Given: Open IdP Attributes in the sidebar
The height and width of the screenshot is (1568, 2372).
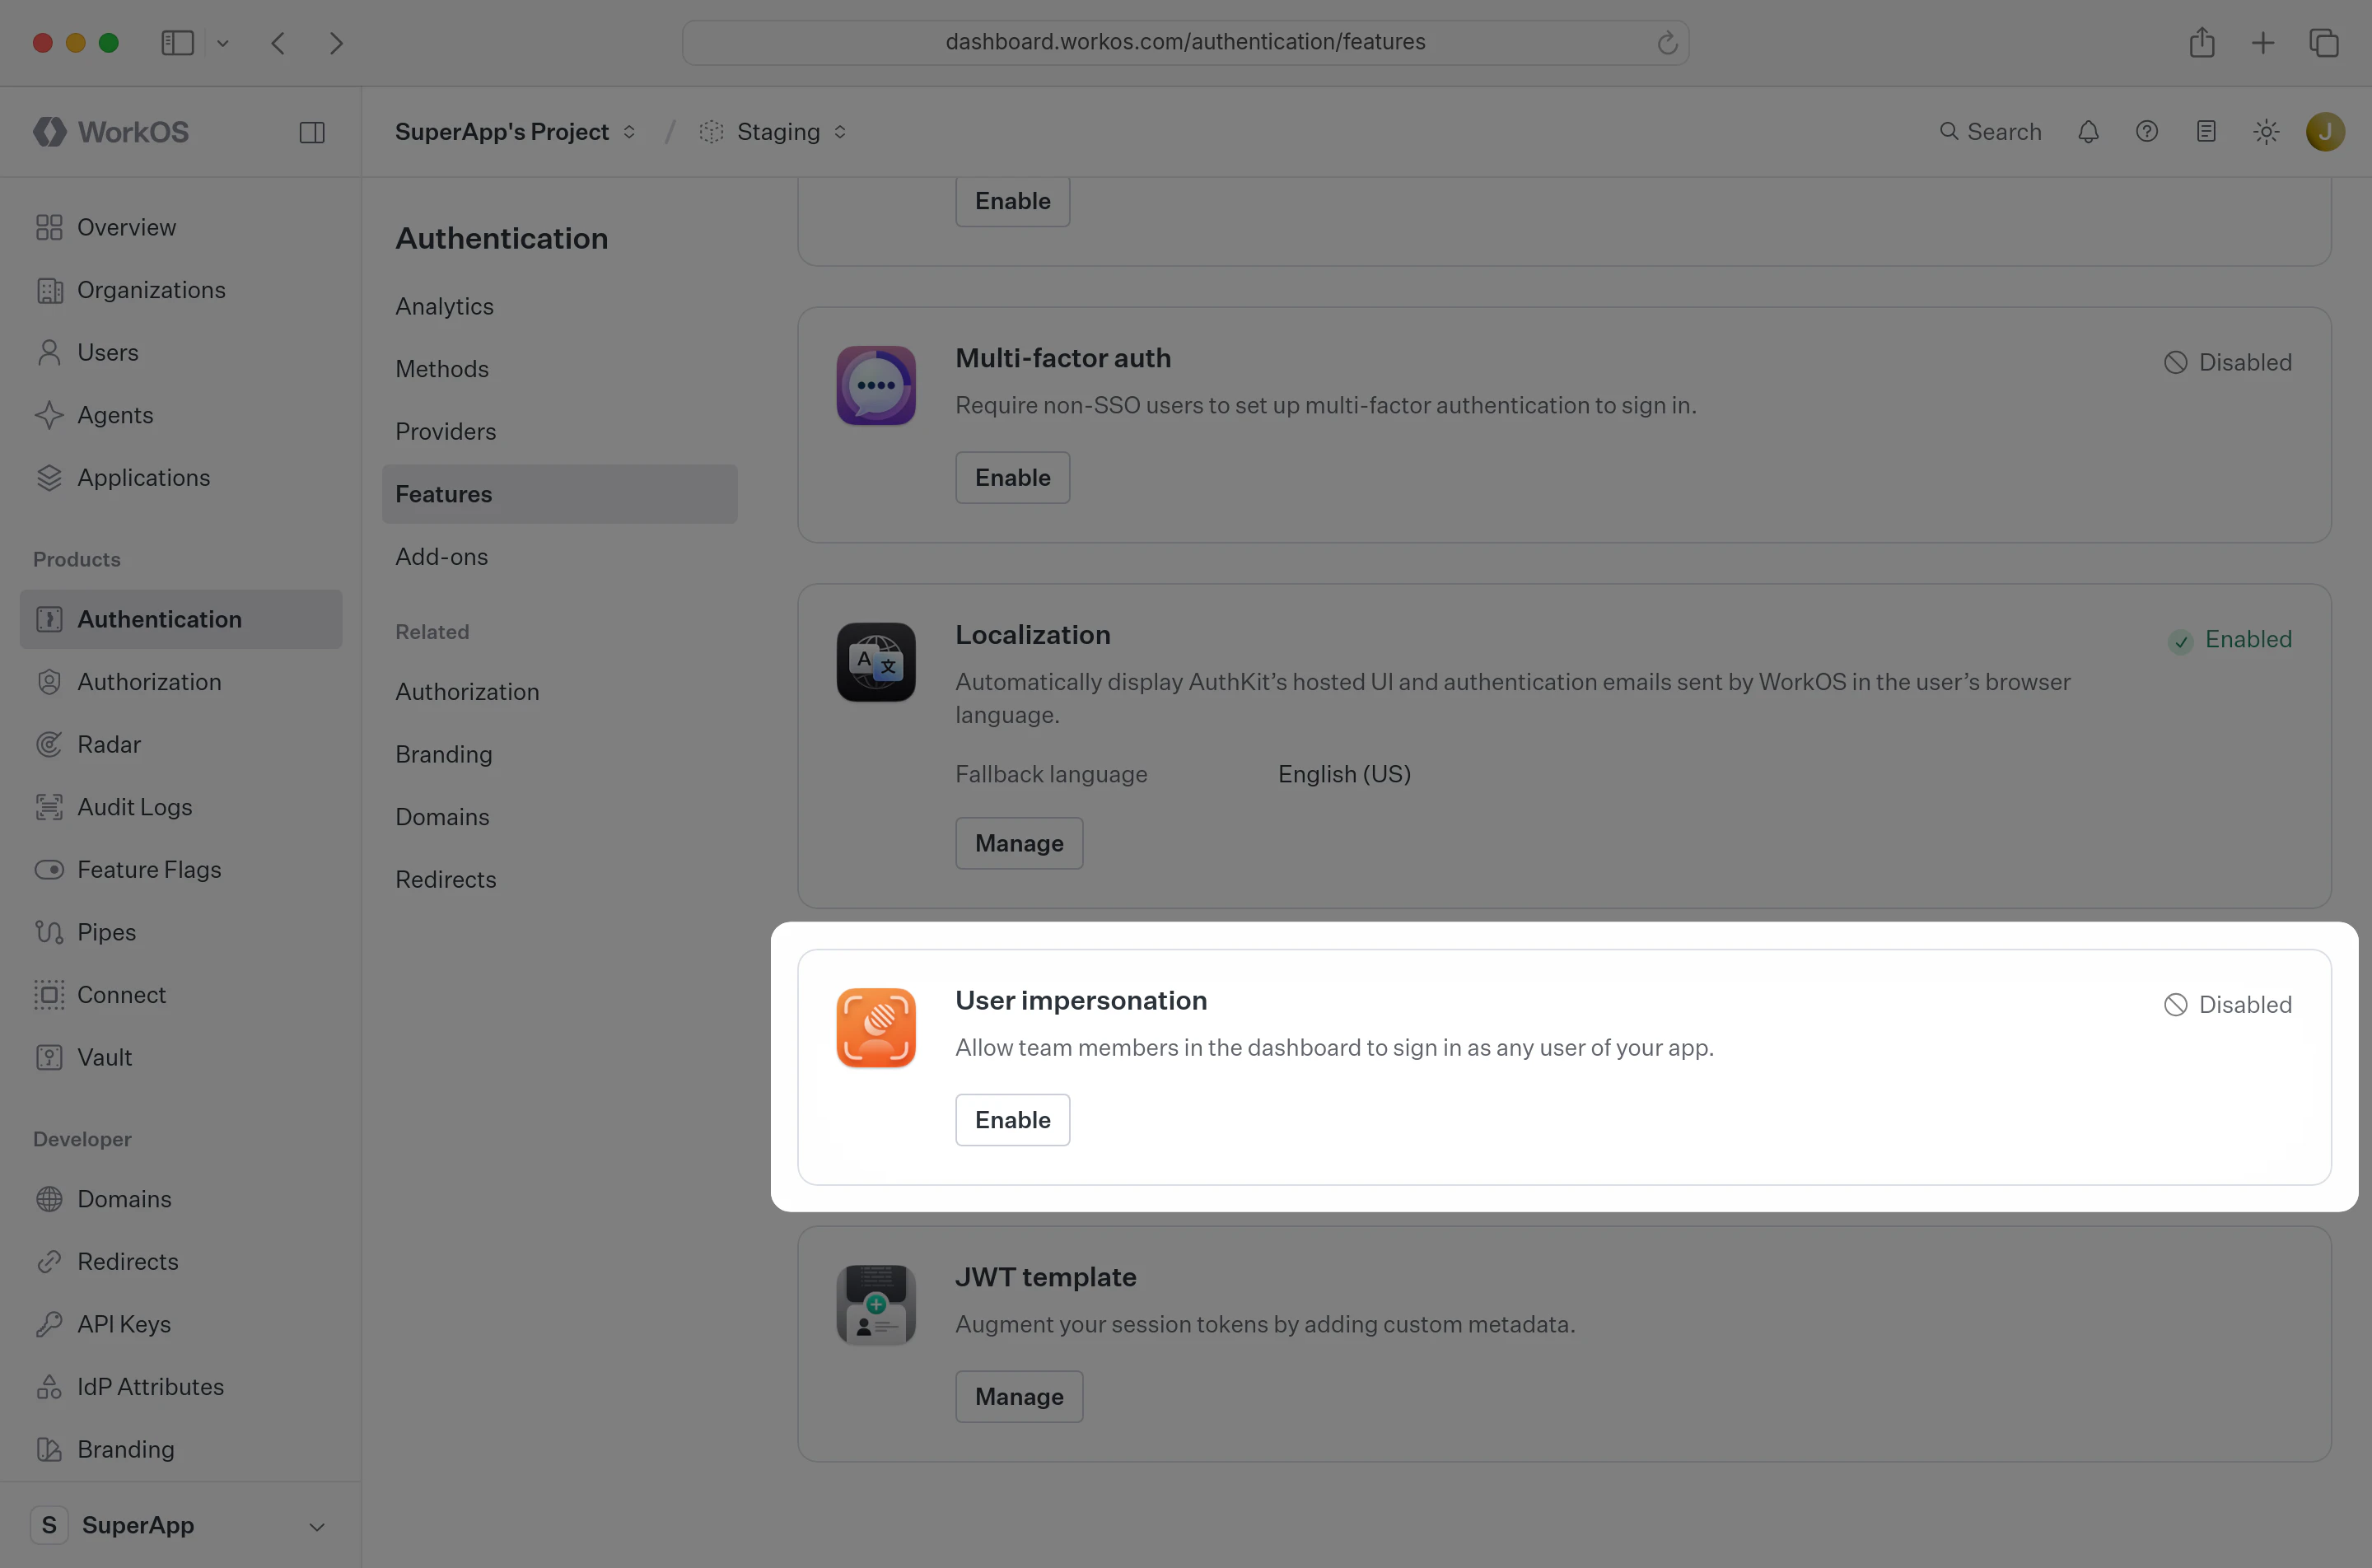Looking at the screenshot, I should 181,1387.
